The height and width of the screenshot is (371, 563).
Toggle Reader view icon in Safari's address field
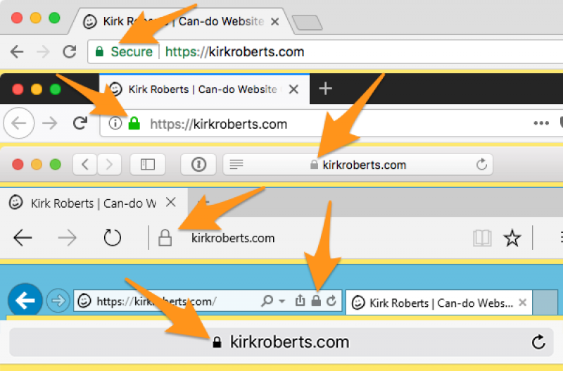[x=237, y=165]
